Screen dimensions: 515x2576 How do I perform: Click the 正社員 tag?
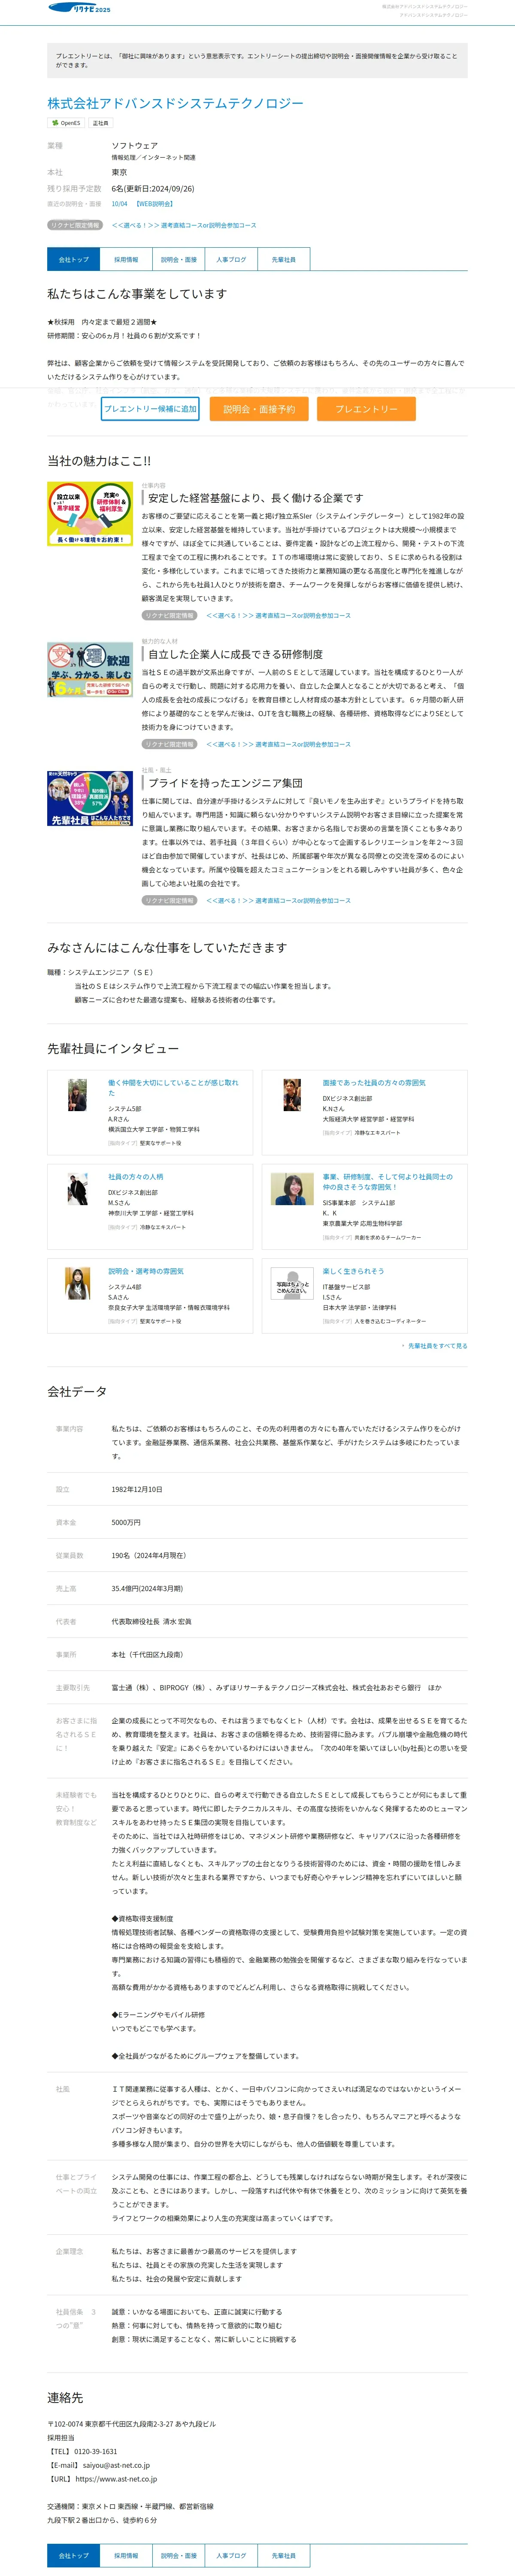[x=100, y=123]
